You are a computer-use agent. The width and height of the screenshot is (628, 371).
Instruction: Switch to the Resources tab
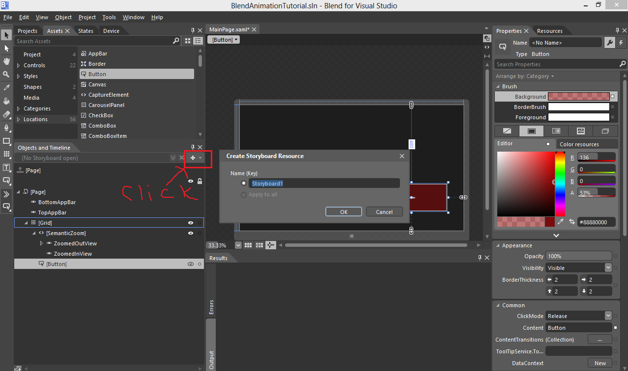[549, 30]
